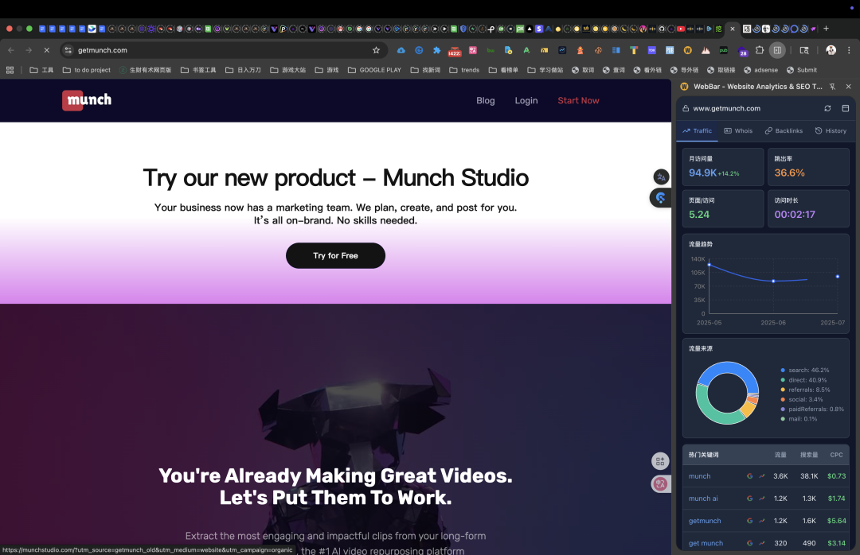Bookmark this page with the star icon
Viewport: 860px width, 555px height.
click(376, 50)
